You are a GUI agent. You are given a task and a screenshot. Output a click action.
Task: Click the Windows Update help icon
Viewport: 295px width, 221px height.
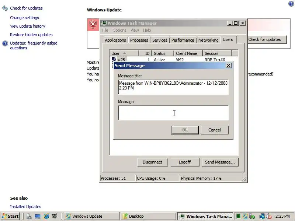click(x=291, y=4)
